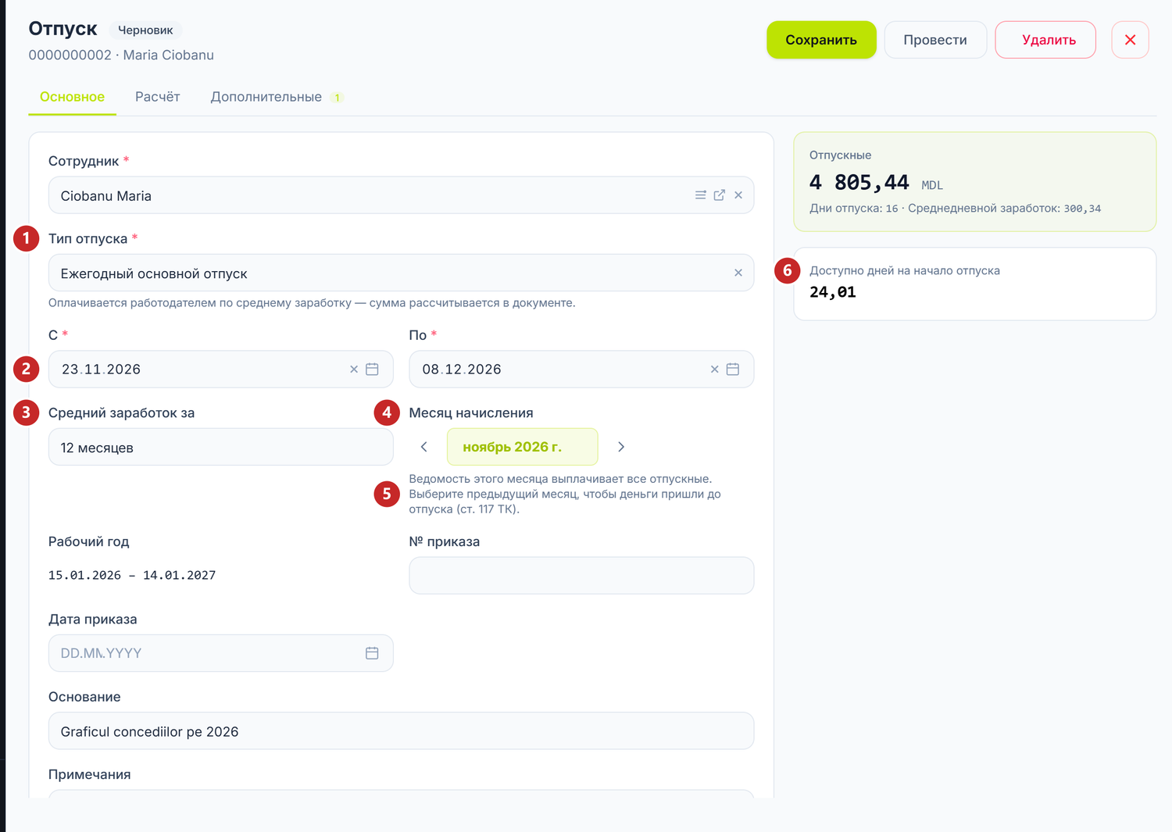
Task: Save the document with Сохранить
Action: [x=821, y=40]
